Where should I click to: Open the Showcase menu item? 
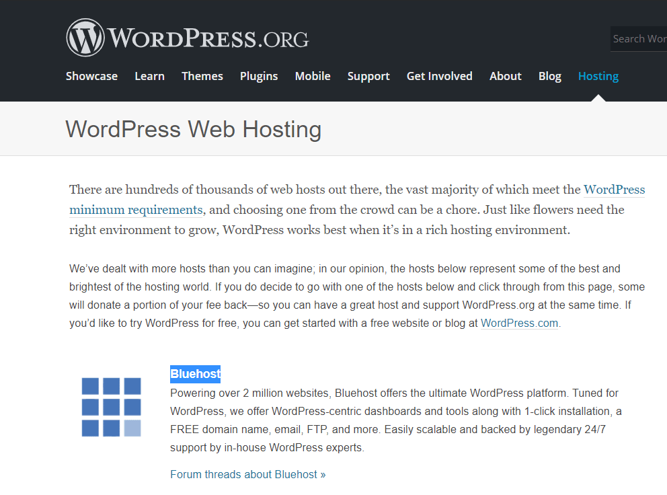click(x=91, y=76)
